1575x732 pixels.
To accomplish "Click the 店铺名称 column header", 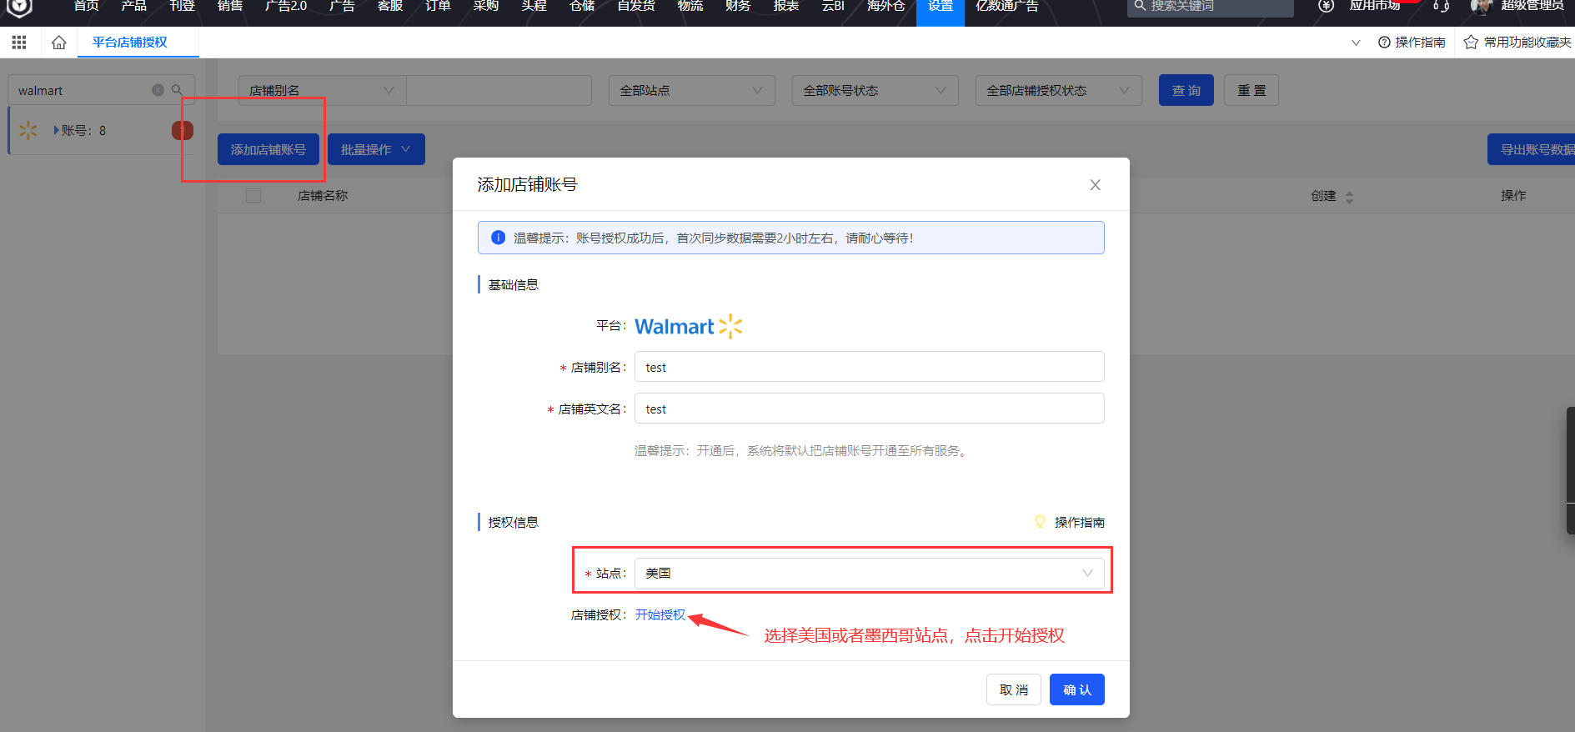I will tap(323, 195).
